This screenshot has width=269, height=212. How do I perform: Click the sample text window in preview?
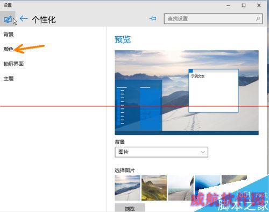tap(214, 91)
